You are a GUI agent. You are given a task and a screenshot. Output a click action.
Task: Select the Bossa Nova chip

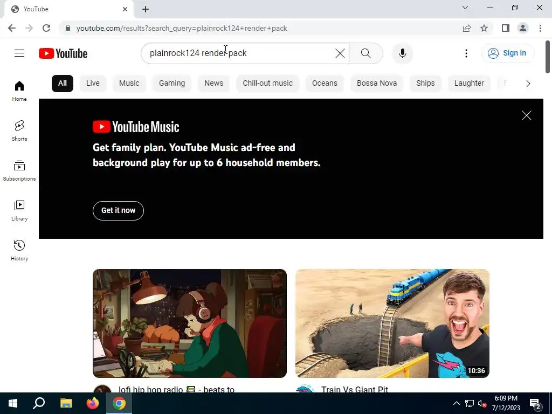[377, 84]
